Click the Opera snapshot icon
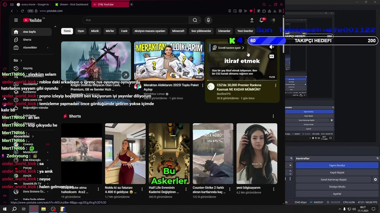The image size is (380, 213). [235, 11]
